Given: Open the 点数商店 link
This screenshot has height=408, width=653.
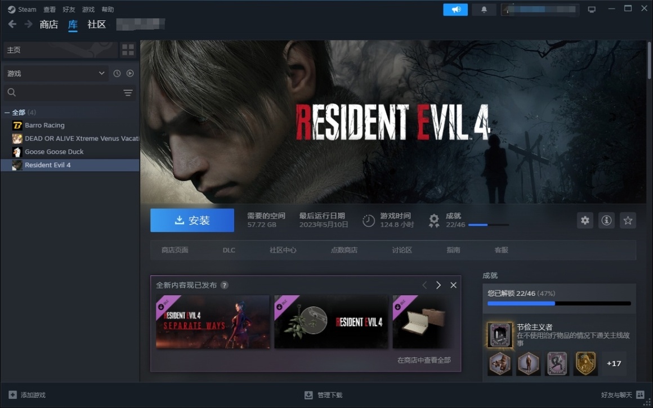Looking at the screenshot, I should pyautogui.click(x=344, y=250).
